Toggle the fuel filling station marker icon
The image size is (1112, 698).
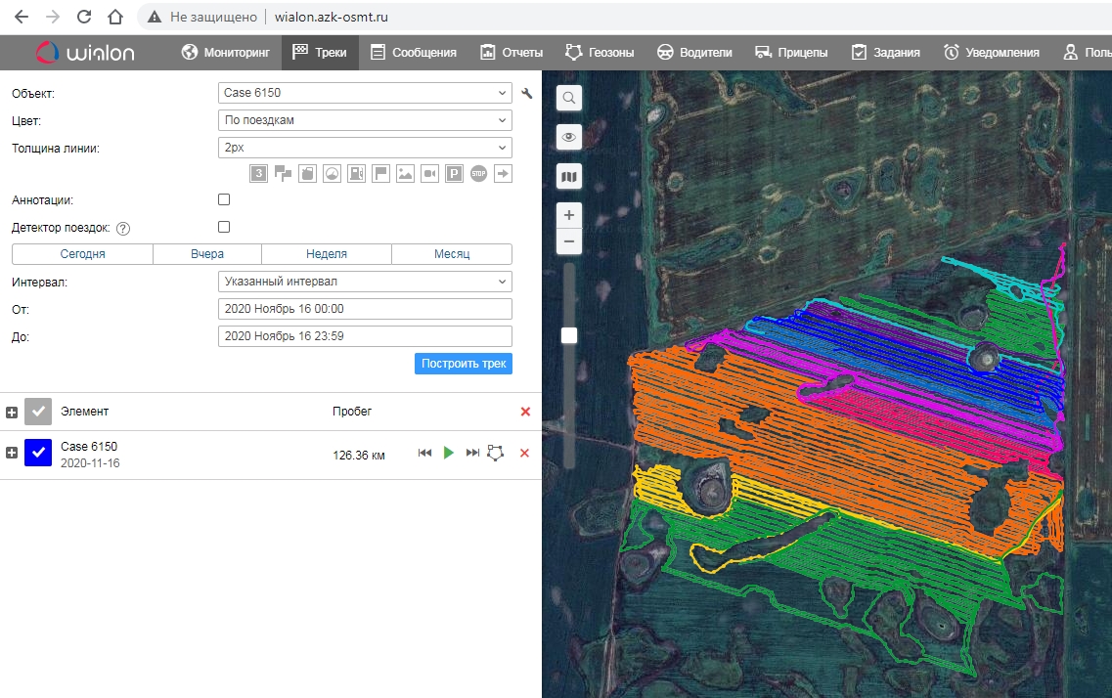point(356,174)
